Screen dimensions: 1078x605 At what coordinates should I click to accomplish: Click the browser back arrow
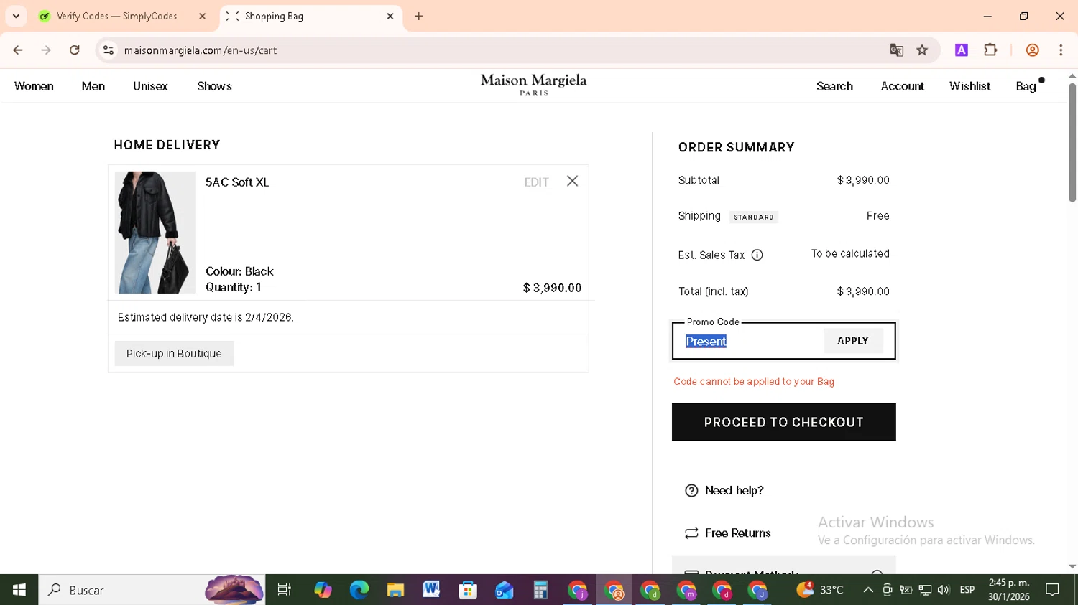click(18, 50)
